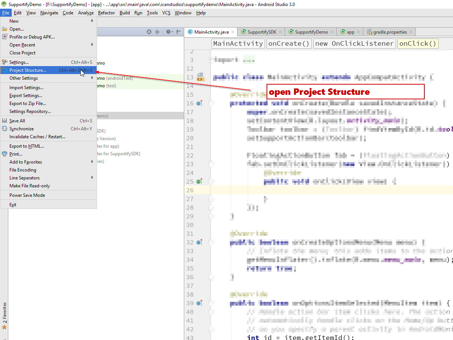
Task: Switch to the gradle.properties tab
Action: tap(389, 32)
